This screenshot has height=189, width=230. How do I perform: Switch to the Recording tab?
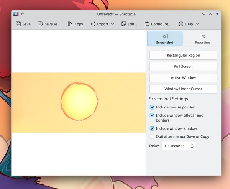[x=202, y=38]
